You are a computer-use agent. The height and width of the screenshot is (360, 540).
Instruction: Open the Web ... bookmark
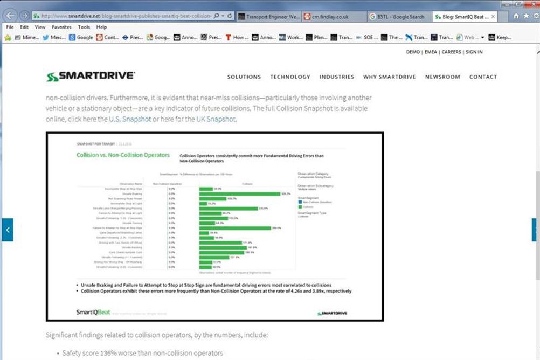click(x=468, y=38)
